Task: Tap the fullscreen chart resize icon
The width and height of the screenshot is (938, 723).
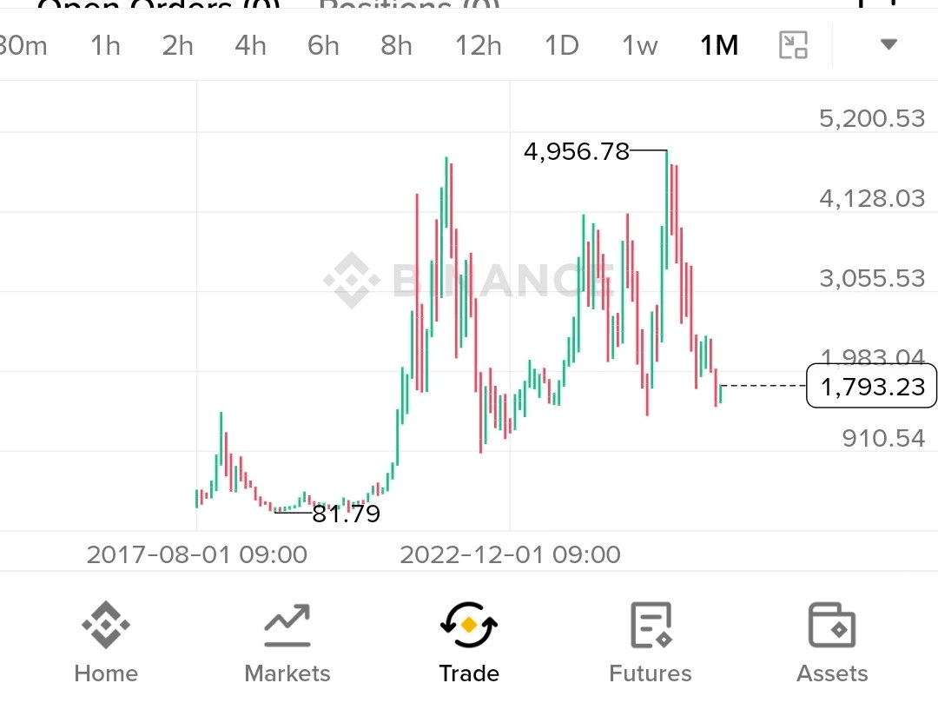Action: [793, 45]
